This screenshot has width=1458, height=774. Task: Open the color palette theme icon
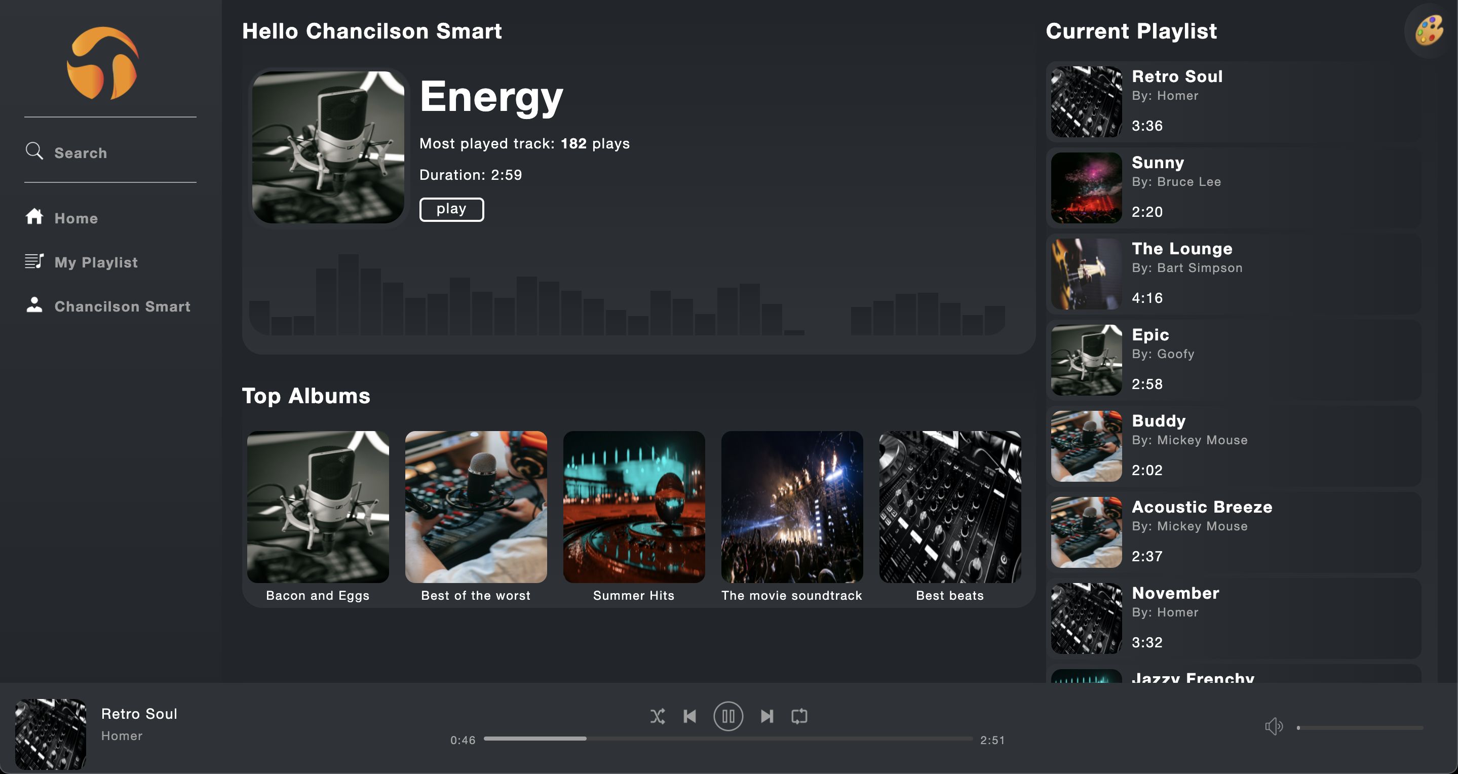pos(1429,30)
